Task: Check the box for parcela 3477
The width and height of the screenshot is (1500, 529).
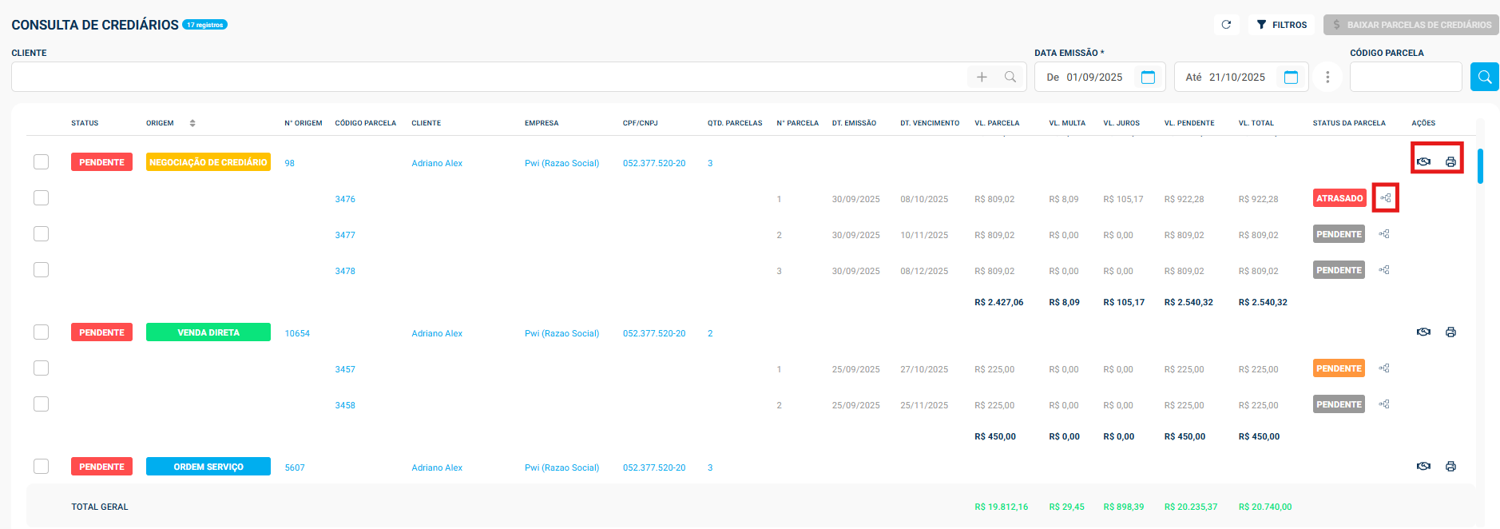Action: pos(42,234)
